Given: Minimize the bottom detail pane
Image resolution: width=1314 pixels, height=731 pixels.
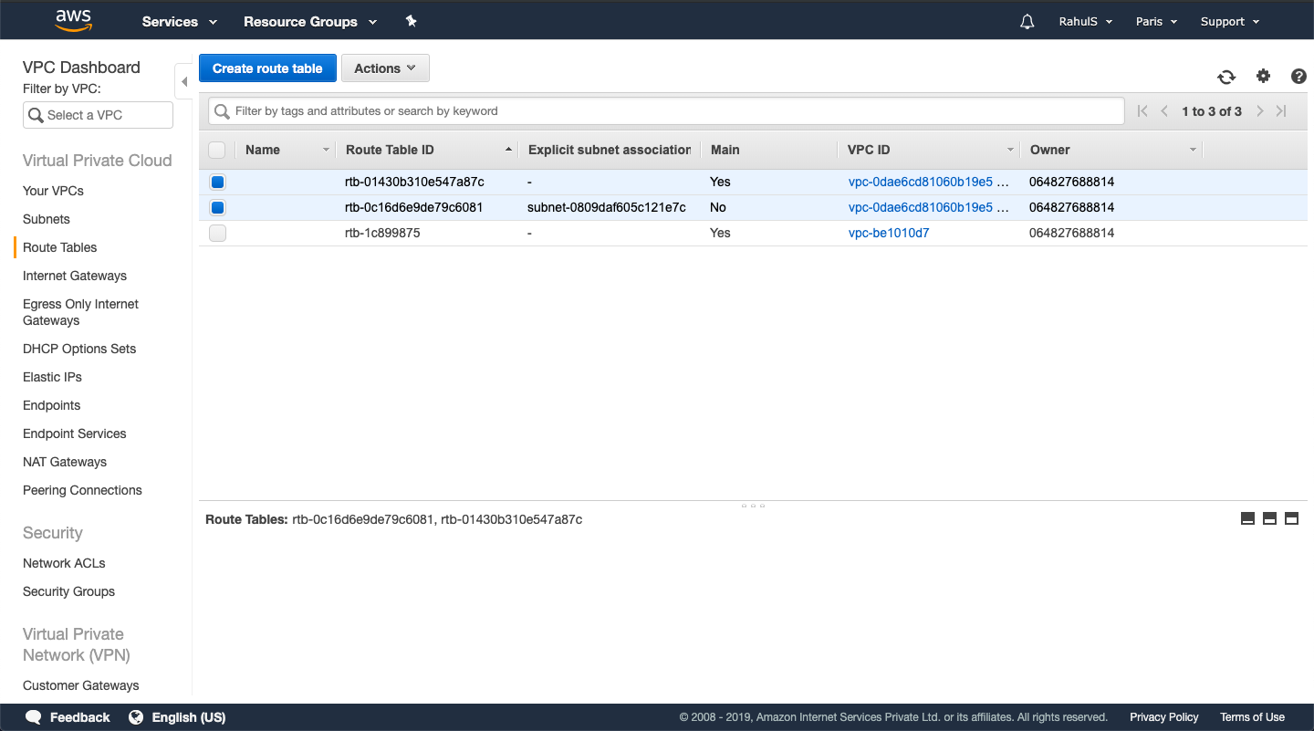Looking at the screenshot, I should pyautogui.click(x=1247, y=517).
